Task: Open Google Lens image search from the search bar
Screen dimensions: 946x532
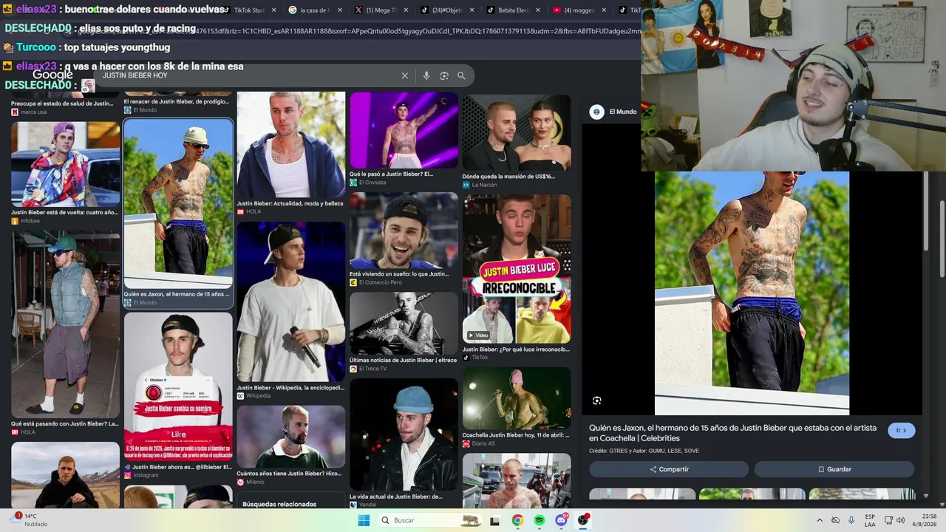Action: pos(444,75)
